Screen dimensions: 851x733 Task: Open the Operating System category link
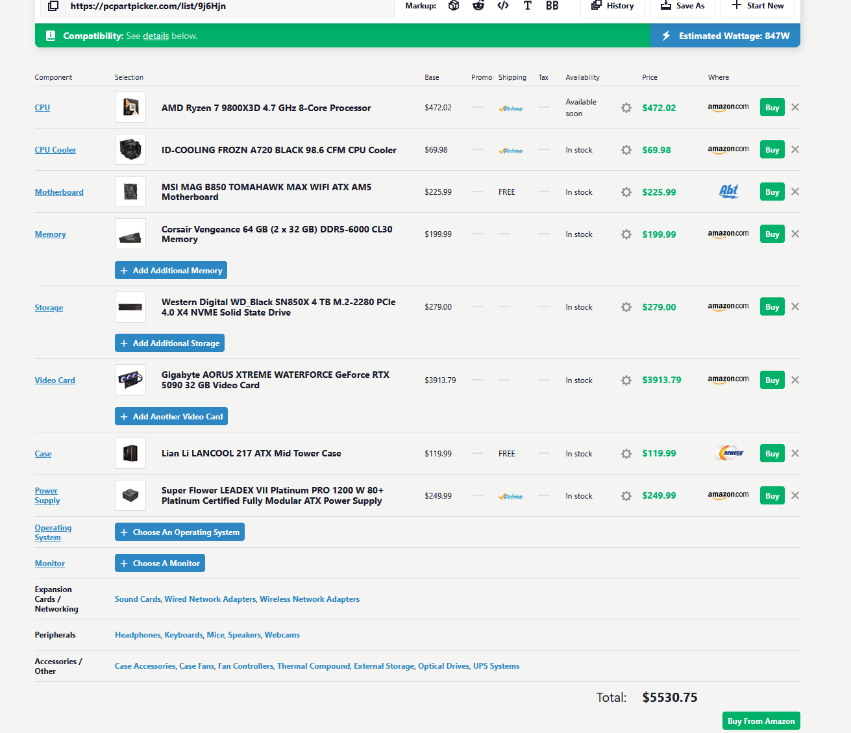pyautogui.click(x=53, y=532)
